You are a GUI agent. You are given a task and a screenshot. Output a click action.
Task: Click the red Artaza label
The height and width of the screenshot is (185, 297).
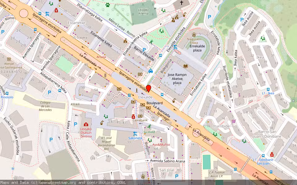tap(101, 57)
